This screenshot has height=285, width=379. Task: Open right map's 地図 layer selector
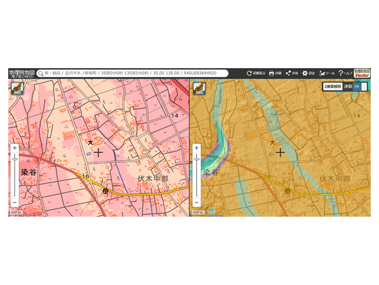(x=199, y=89)
